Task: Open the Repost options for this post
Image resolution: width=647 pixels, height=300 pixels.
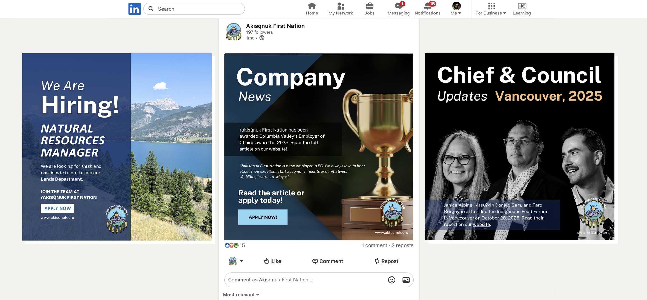Action: (x=386, y=261)
